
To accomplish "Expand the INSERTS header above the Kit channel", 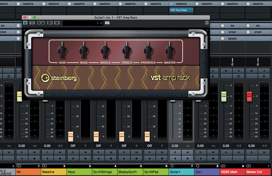I will tap(28, 4).
